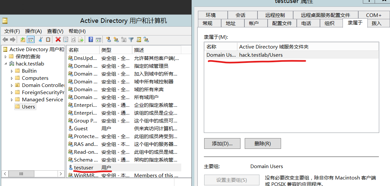The height and width of the screenshot is (186, 390).
Task: Select the Users folder in tree
Action: (x=28, y=107)
